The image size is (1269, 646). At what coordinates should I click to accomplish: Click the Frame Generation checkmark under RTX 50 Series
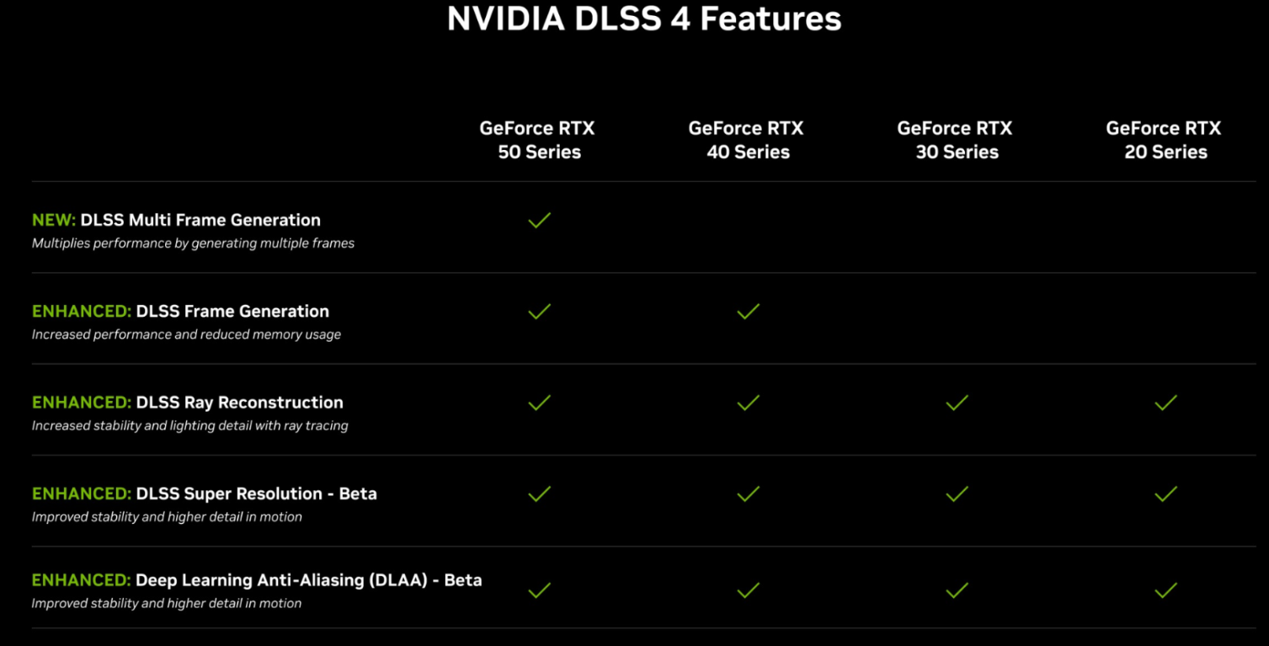[539, 312]
